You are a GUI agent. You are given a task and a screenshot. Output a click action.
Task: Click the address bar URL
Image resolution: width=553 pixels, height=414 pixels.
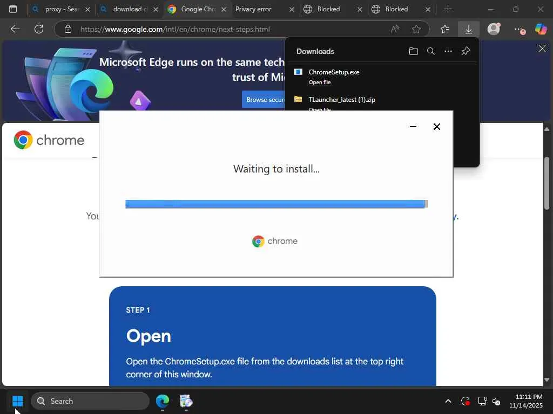click(x=175, y=29)
